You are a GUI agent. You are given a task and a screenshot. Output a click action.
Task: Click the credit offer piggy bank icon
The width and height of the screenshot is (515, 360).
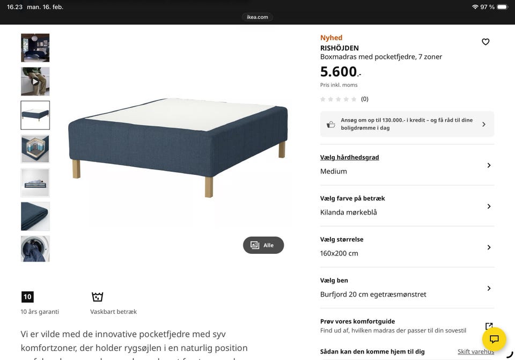point(331,124)
